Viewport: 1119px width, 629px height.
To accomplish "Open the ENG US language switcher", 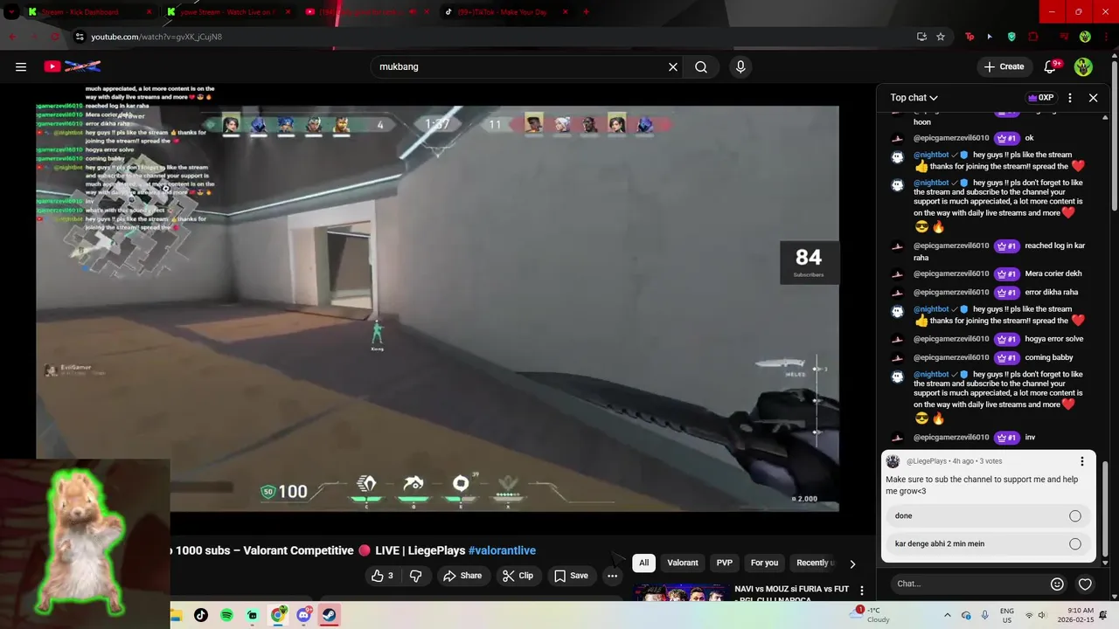I will point(1007,615).
